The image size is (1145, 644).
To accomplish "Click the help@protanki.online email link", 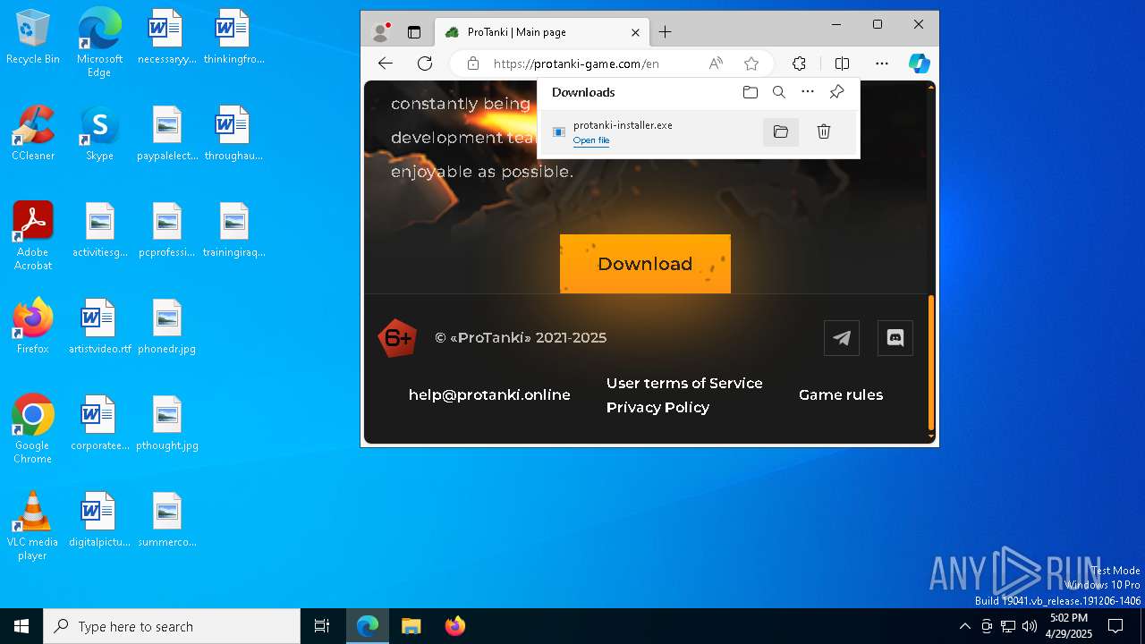I will click(489, 394).
